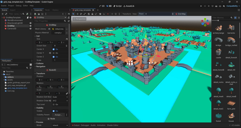Open the Compatibility renderer dropdown
241x128 pixels.
(x=233, y=6)
